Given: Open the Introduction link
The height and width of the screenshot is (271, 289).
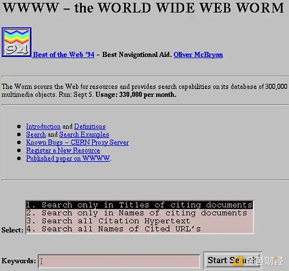Looking at the screenshot, I should pos(43,127).
